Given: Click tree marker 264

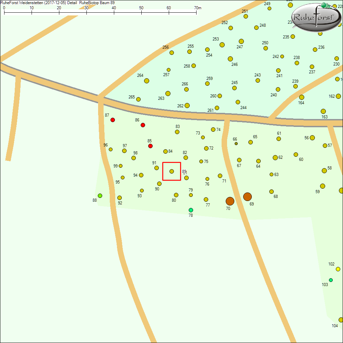Looking at the screenshot, I should click(x=146, y=81).
